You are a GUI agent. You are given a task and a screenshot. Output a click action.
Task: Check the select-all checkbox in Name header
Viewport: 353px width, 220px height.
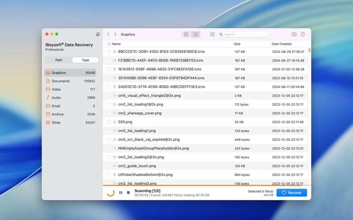(109, 44)
